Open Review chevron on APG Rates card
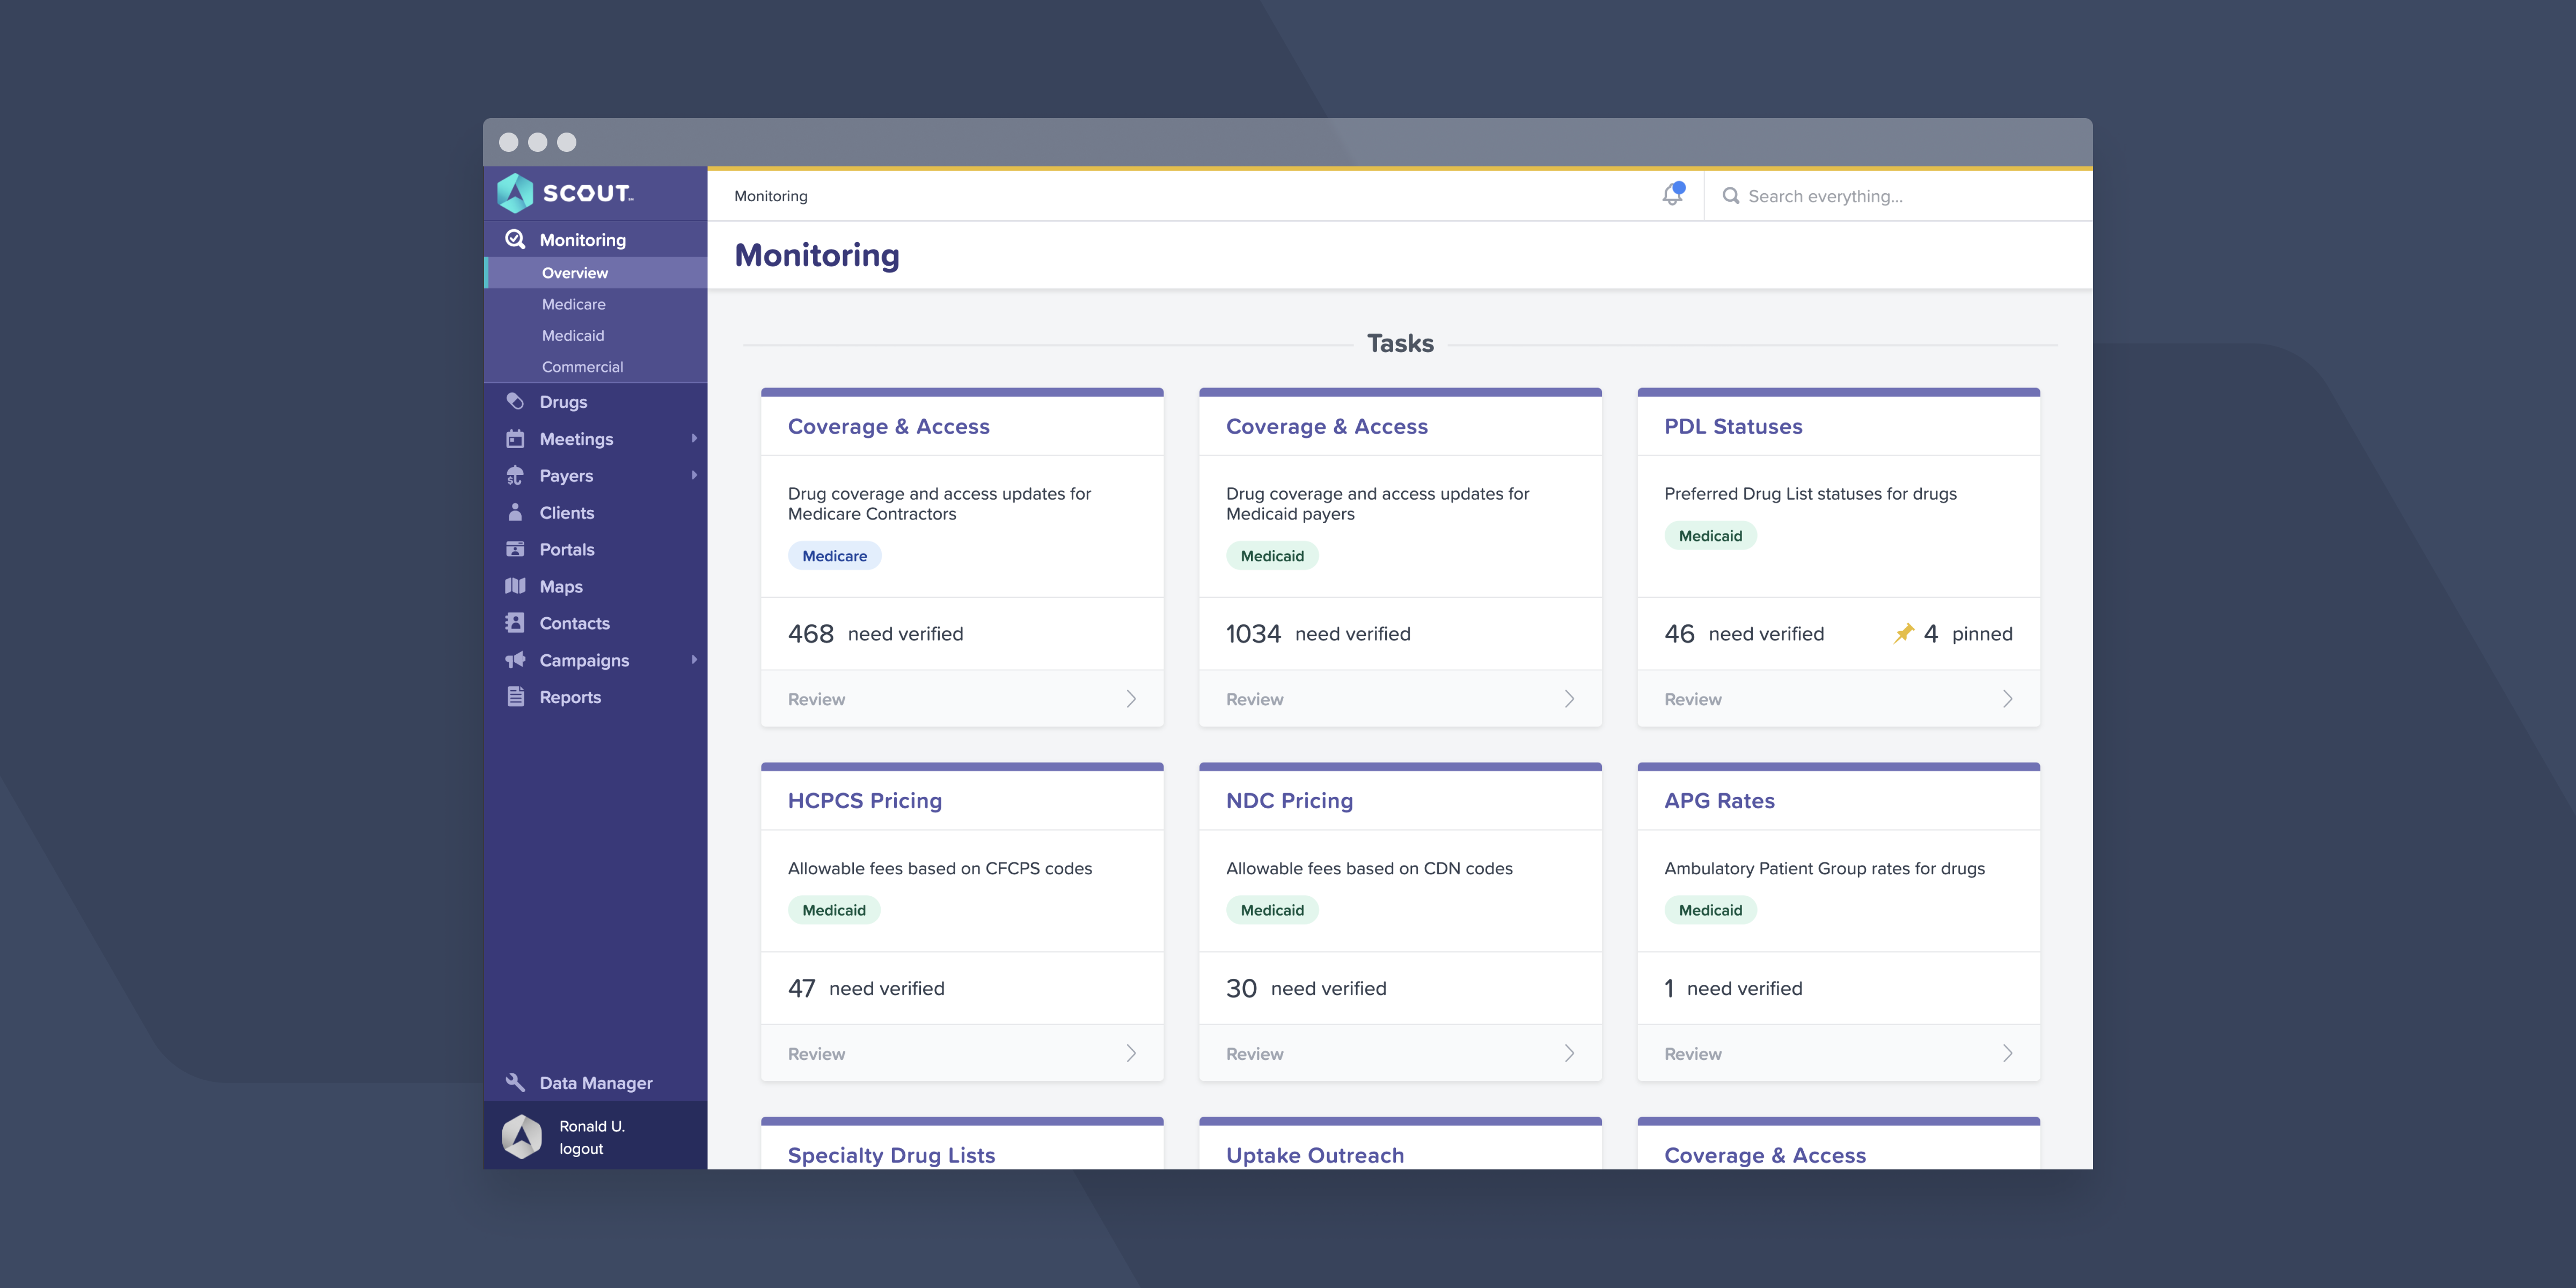 click(x=2007, y=1053)
